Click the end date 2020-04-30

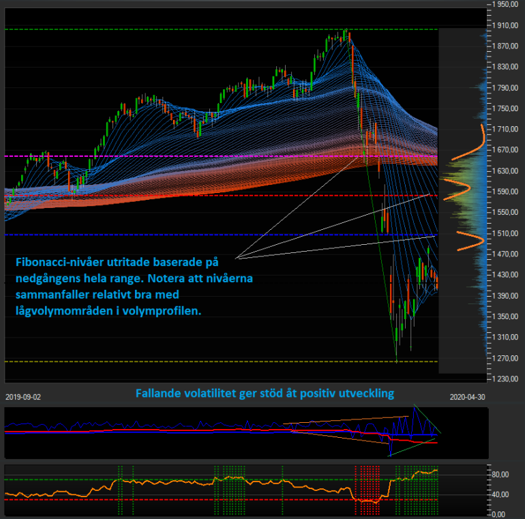(x=467, y=397)
